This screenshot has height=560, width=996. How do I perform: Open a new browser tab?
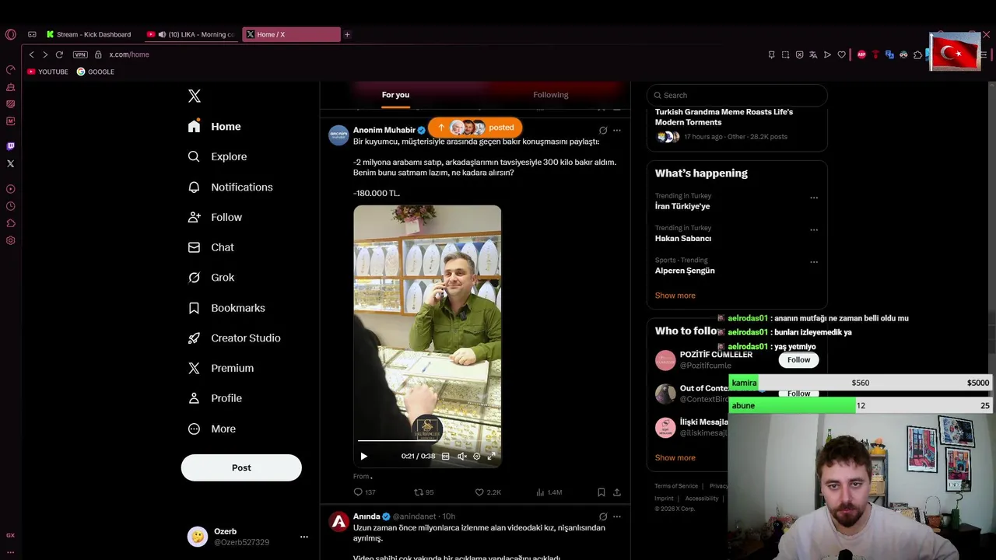tap(347, 34)
